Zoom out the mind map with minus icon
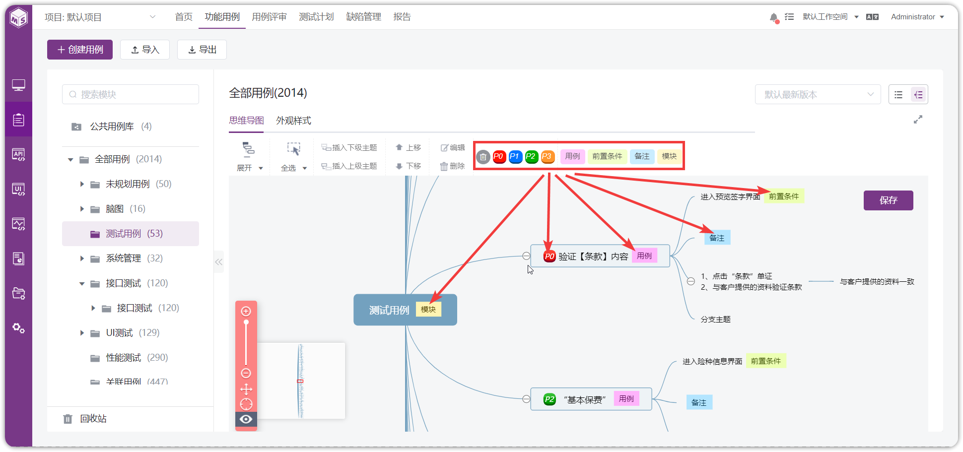963x452 pixels. [x=246, y=373]
